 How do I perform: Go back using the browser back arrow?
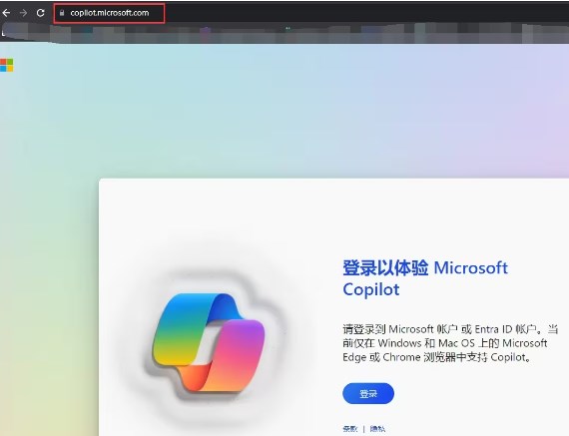[x=5, y=13]
